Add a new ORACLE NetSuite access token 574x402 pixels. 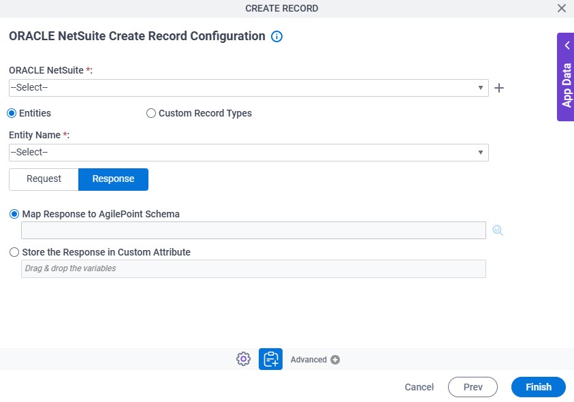coord(498,88)
